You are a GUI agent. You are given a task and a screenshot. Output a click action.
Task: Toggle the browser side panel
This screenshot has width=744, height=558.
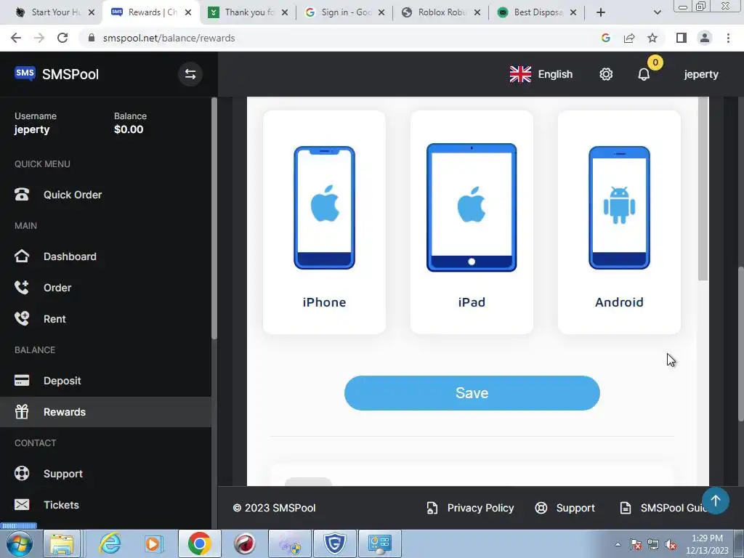pyautogui.click(x=682, y=38)
